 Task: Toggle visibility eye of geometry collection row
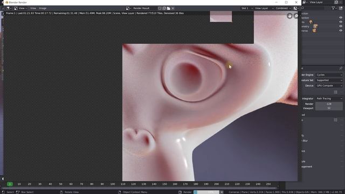tap(341, 26)
